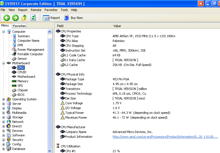The height and width of the screenshot is (153, 220).
Task: Select the CPU Alias Palomino row
Action: click(x=138, y=41)
